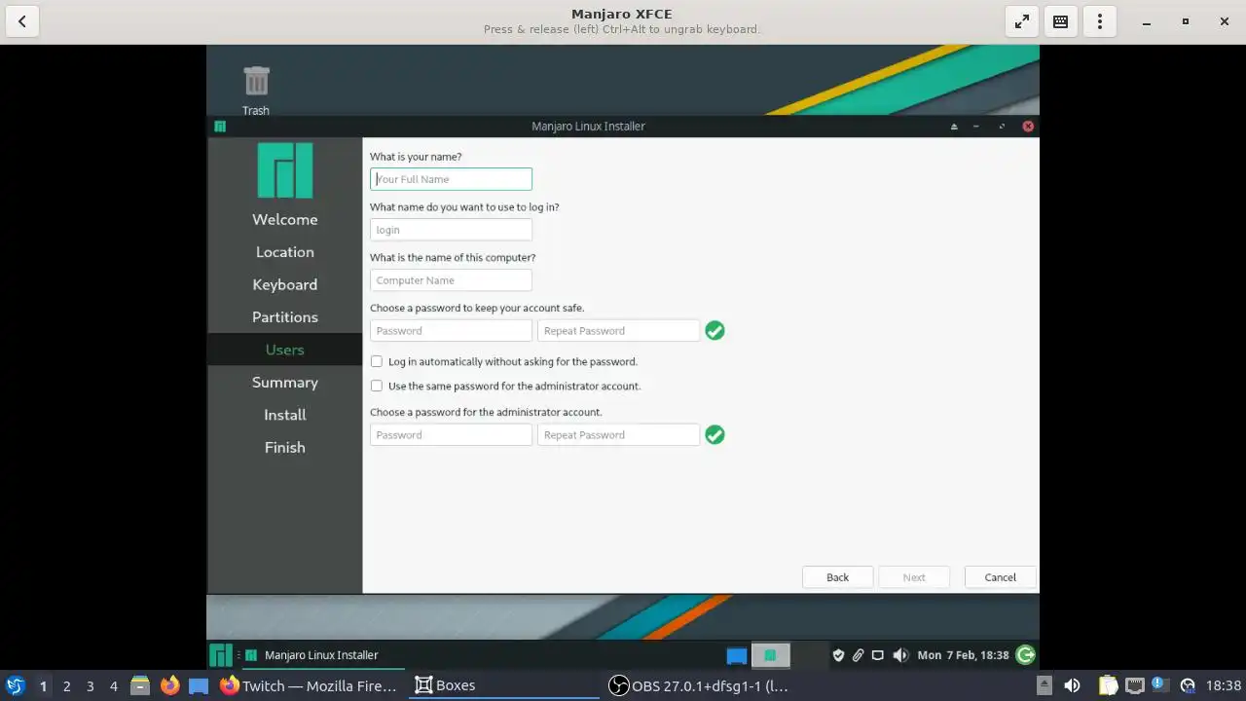Click Cancel in the installer
This screenshot has height=701, width=1246.
1000,577
